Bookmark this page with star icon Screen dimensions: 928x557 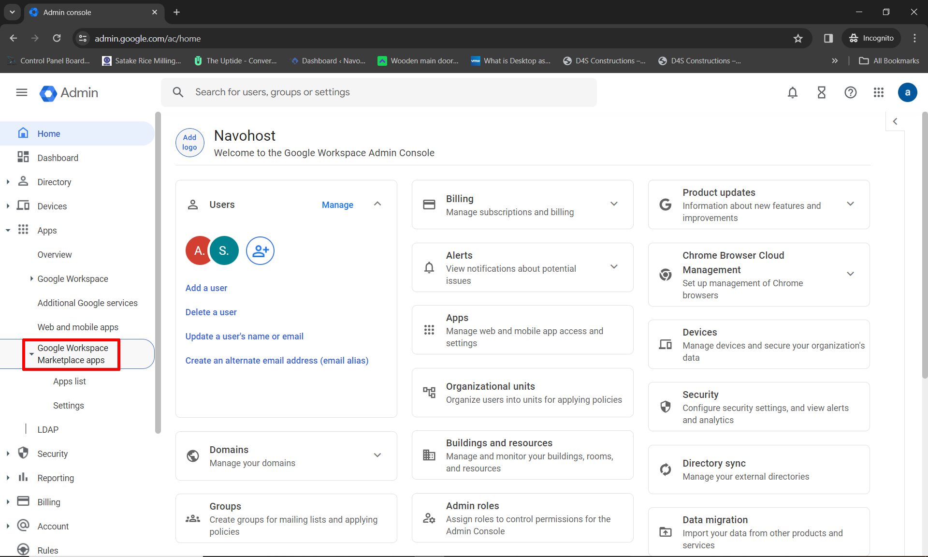coord(798,38)
